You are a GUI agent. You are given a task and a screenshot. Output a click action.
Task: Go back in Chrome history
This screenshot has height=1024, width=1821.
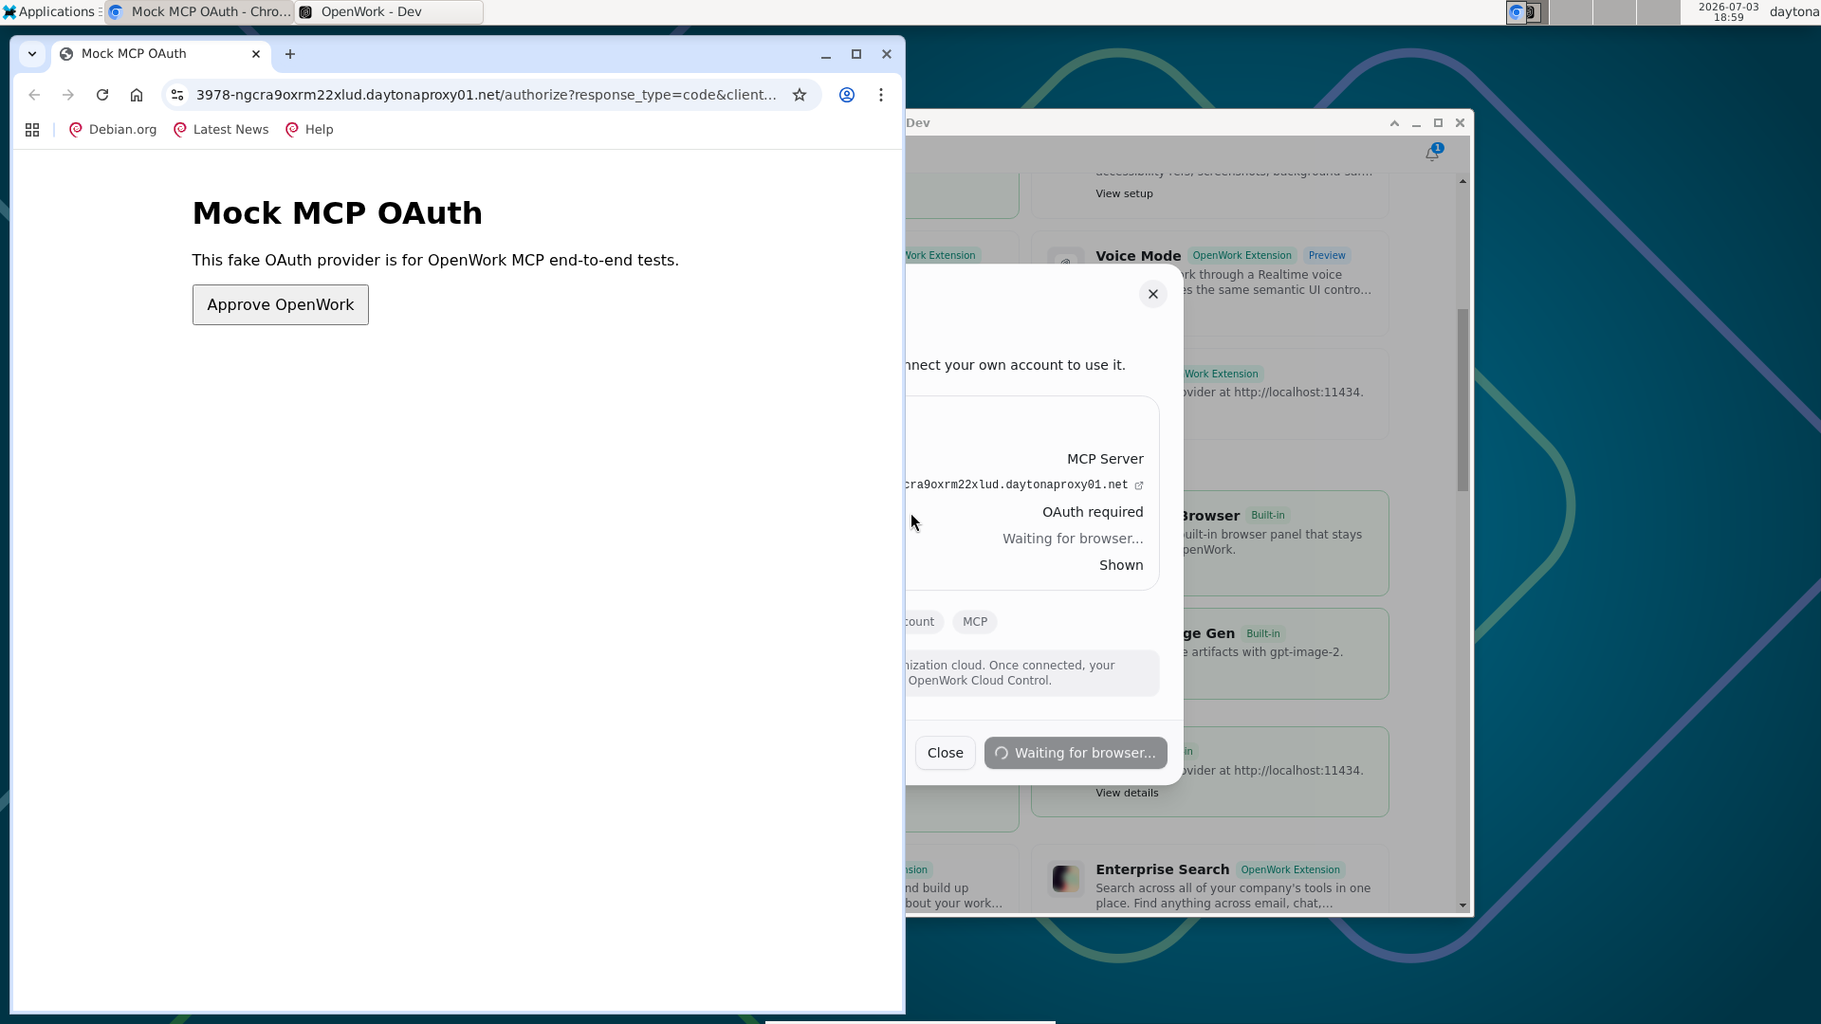point(34,95)
